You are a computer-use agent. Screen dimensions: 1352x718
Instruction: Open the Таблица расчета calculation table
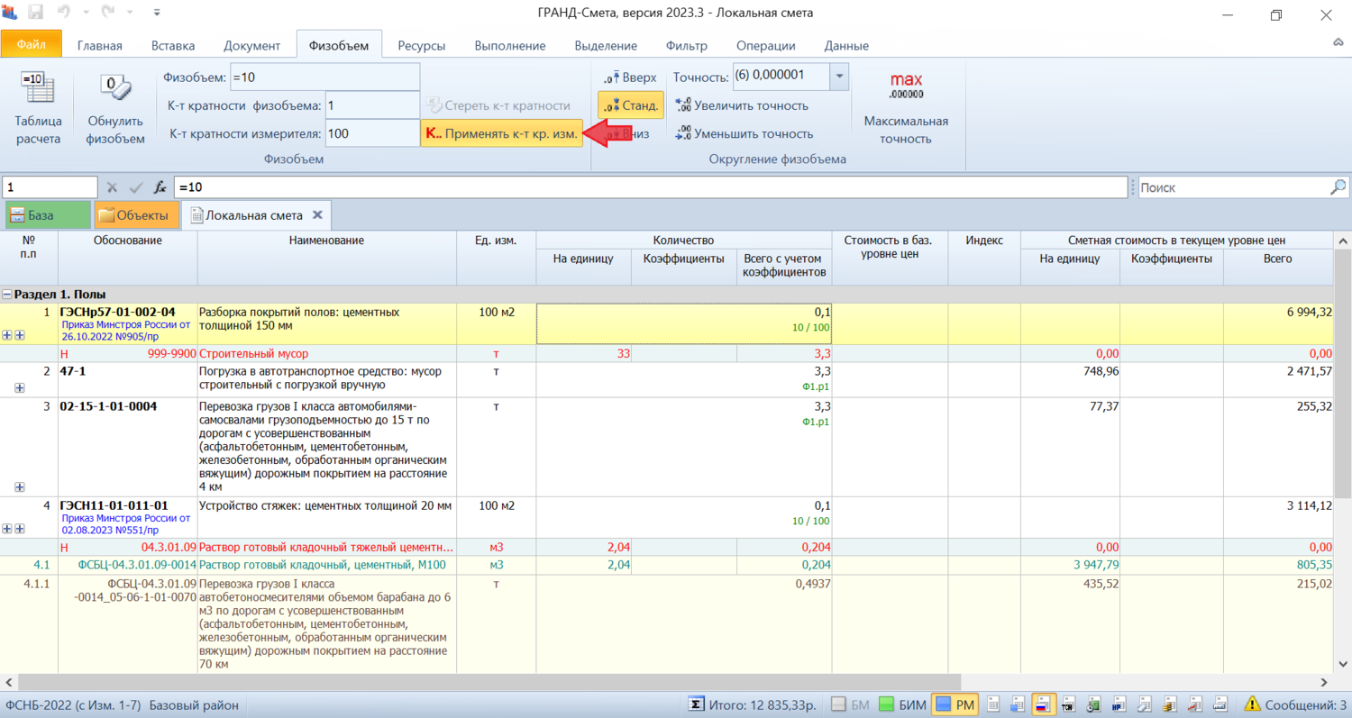[x=38, y=110]
